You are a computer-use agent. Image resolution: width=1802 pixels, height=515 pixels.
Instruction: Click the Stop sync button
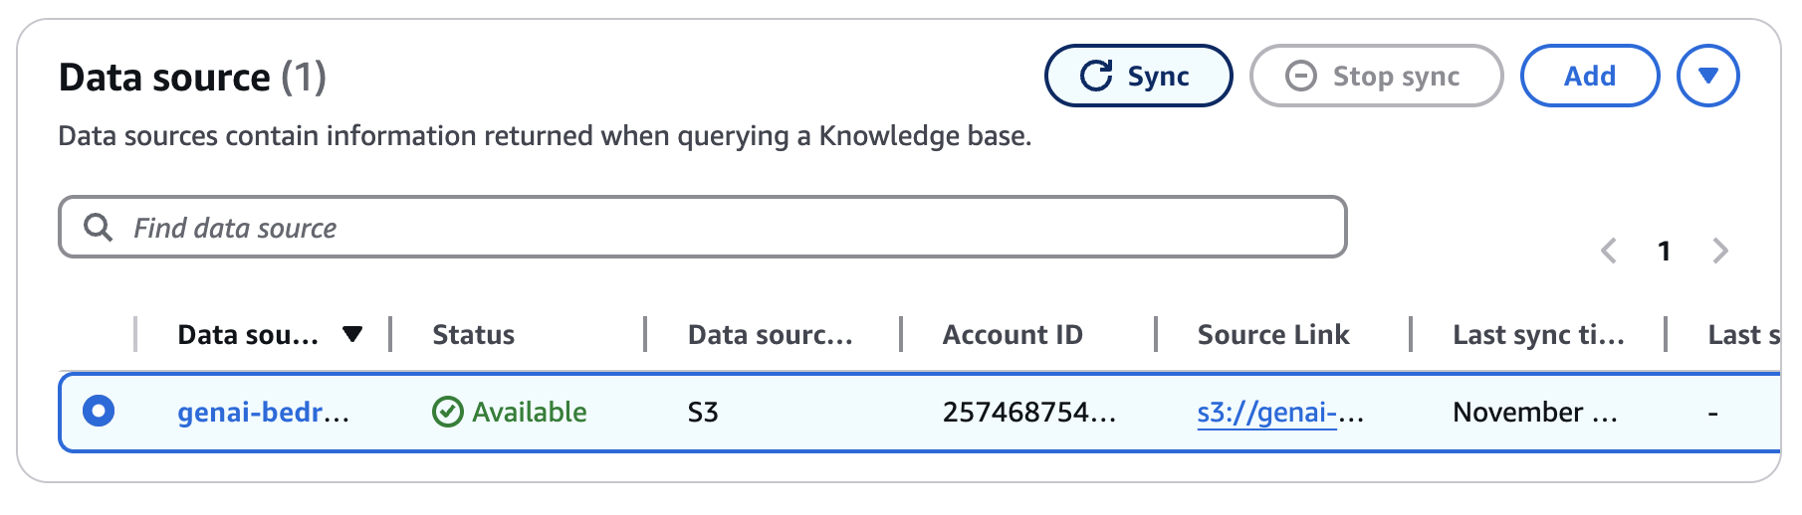[1375, 77]
